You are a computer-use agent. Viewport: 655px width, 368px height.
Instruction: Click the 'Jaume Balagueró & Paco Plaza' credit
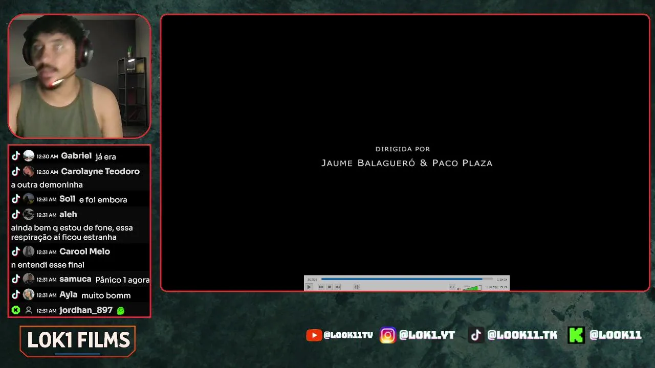tap(407, 163)
